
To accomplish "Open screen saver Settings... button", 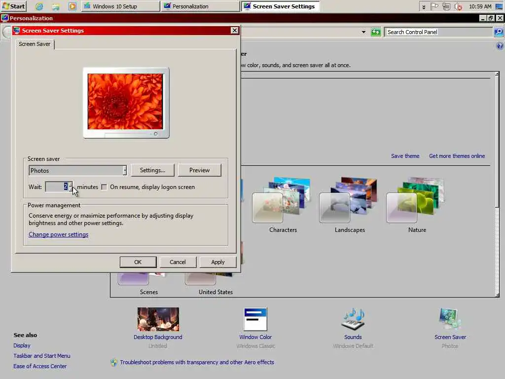I will coord(152,170).
